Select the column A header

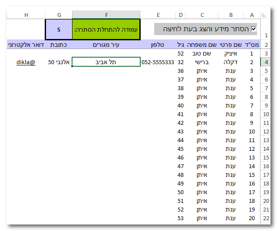click(x=252, y=15)
